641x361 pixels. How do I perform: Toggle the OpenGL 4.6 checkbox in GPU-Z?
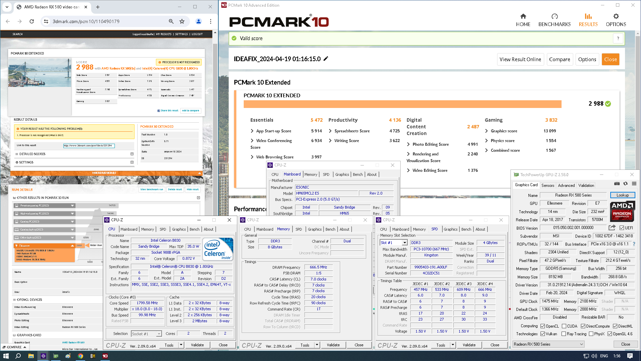[610, 334]
